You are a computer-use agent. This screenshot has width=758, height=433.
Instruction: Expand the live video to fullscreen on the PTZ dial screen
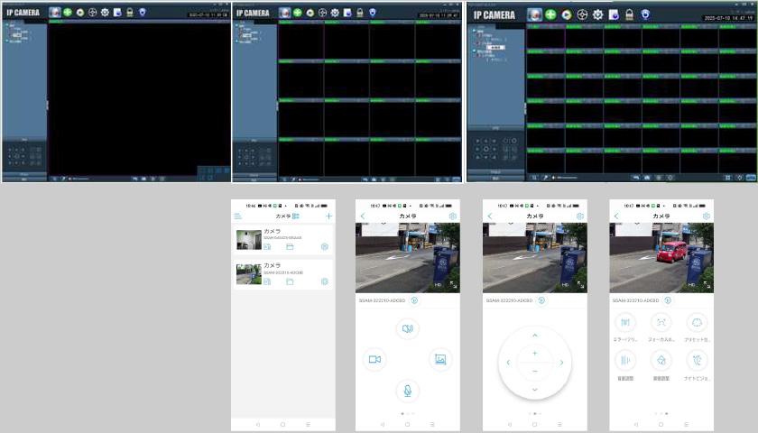[x=580, y=285]
